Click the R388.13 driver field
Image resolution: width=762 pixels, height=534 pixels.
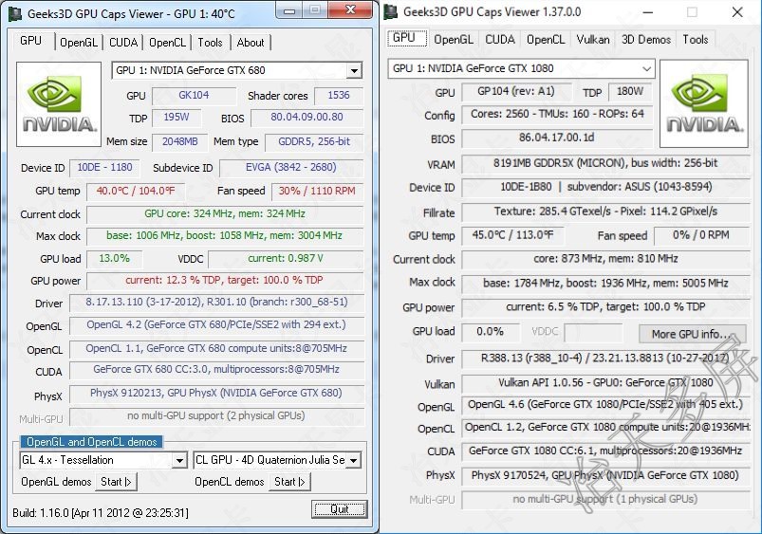click(606, 359)
